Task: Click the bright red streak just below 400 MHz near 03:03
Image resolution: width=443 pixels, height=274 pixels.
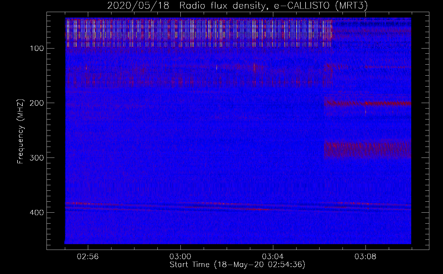Action: pyautogui.click(x=257, y=209)
